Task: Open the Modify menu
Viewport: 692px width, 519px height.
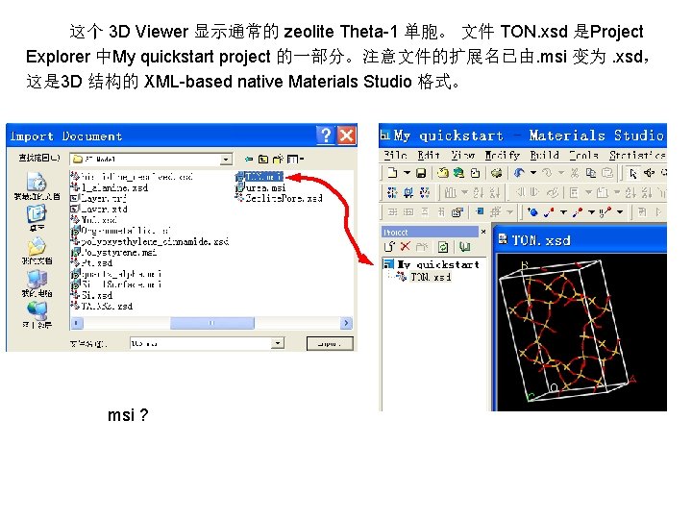Action: point(503,155)
